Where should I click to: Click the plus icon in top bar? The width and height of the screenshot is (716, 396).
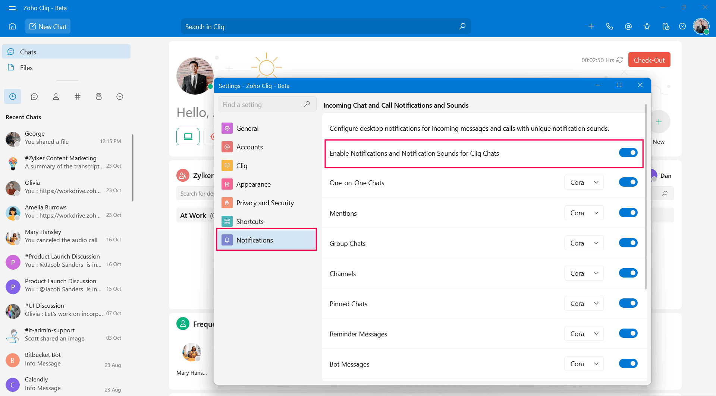click(591, 26)
